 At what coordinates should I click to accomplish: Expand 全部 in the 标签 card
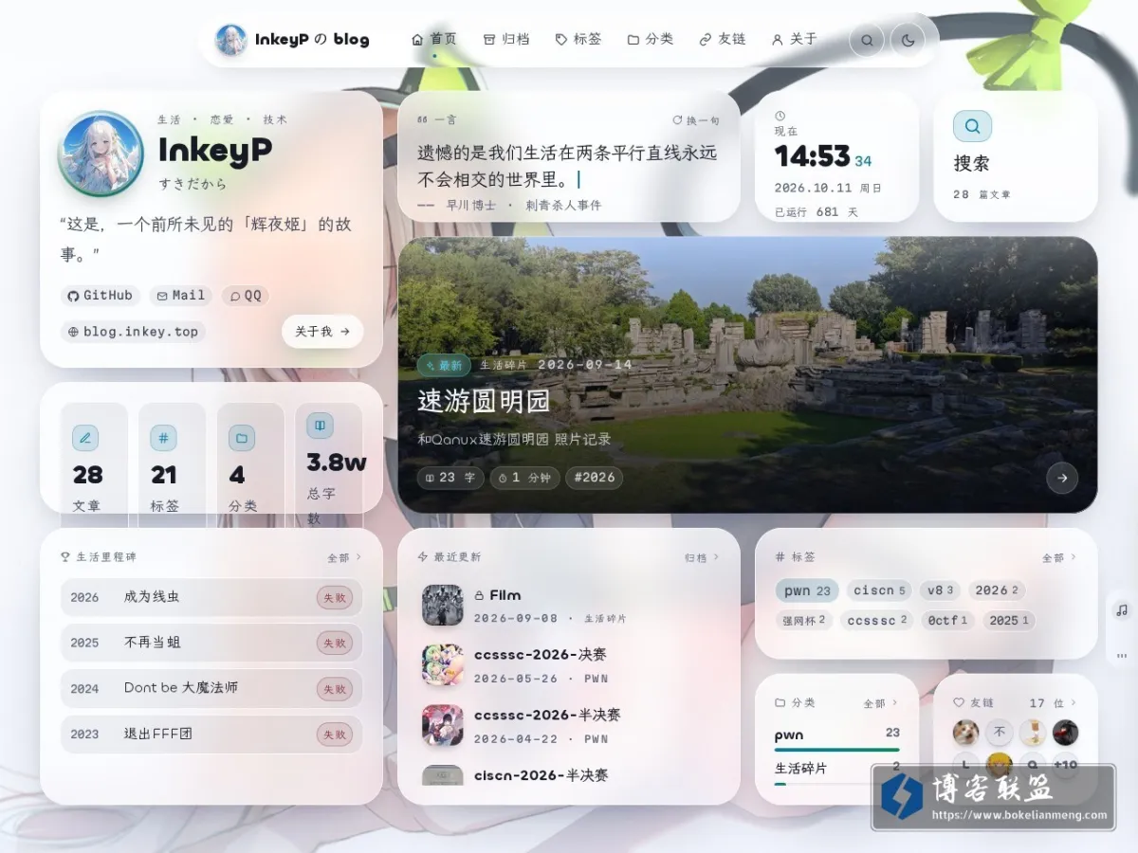1059,558
